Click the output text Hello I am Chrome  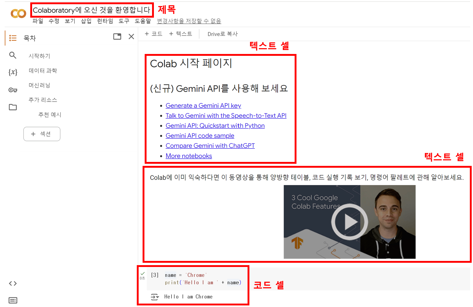[x=188, y=297]
